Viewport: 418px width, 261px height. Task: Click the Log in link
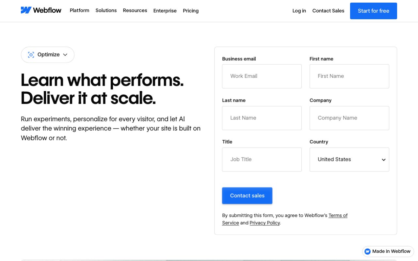click(x=299, y=11)
